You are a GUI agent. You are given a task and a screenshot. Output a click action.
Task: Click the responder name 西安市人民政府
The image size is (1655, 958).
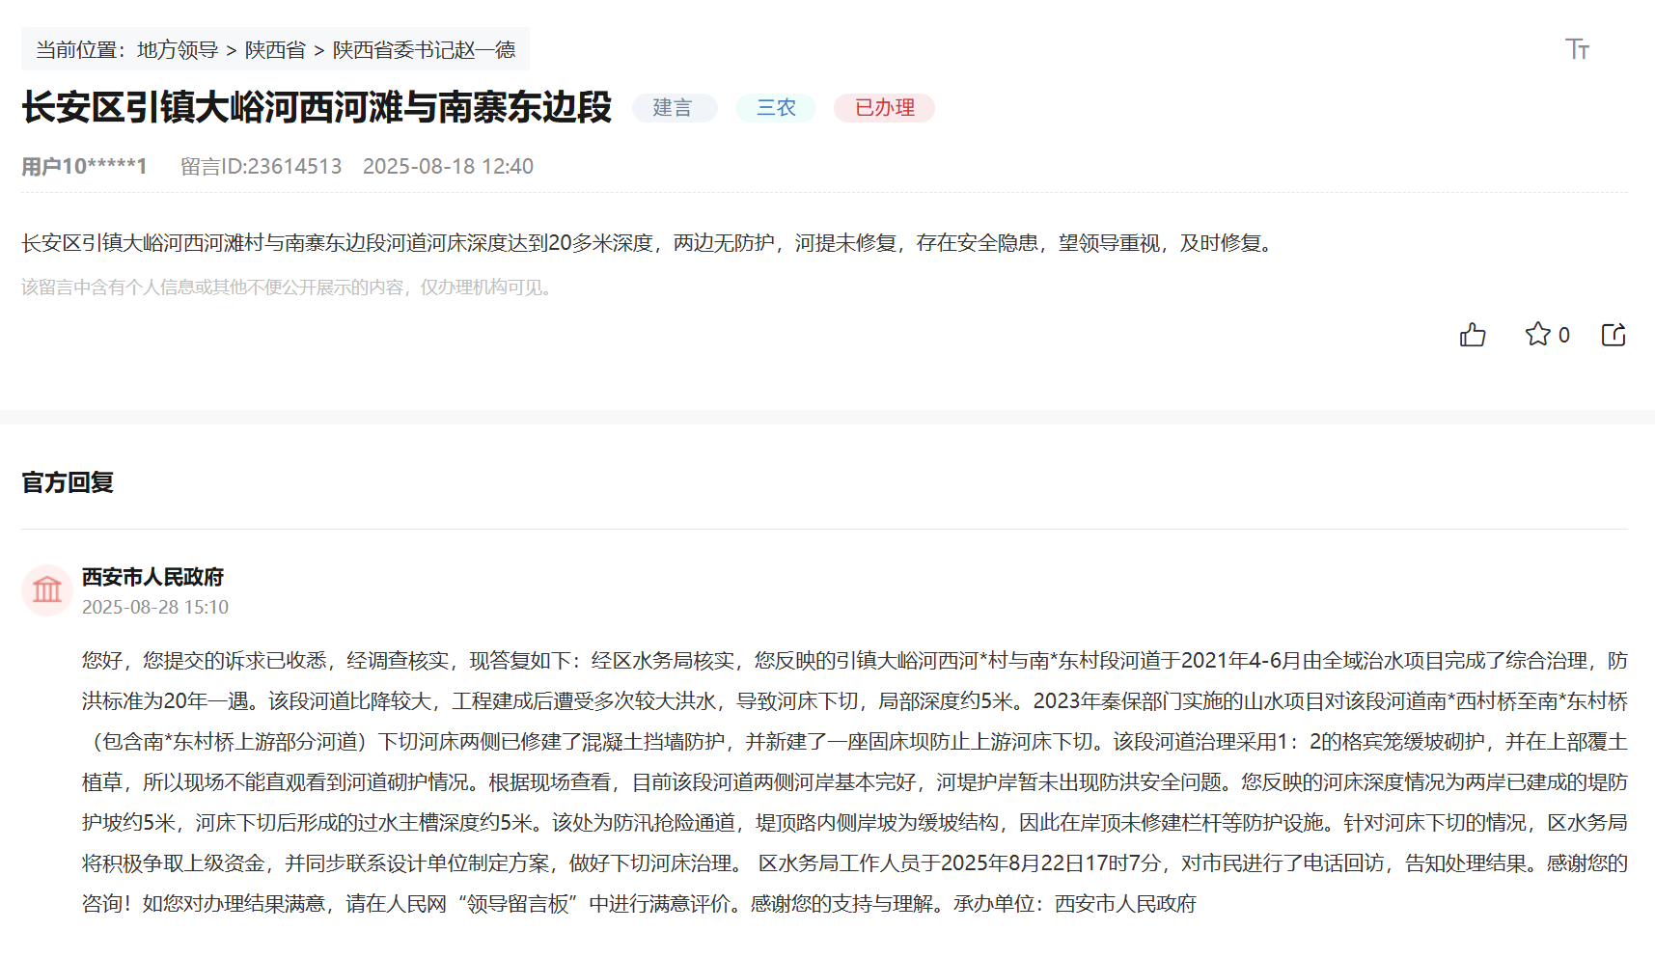coord(152,577)
